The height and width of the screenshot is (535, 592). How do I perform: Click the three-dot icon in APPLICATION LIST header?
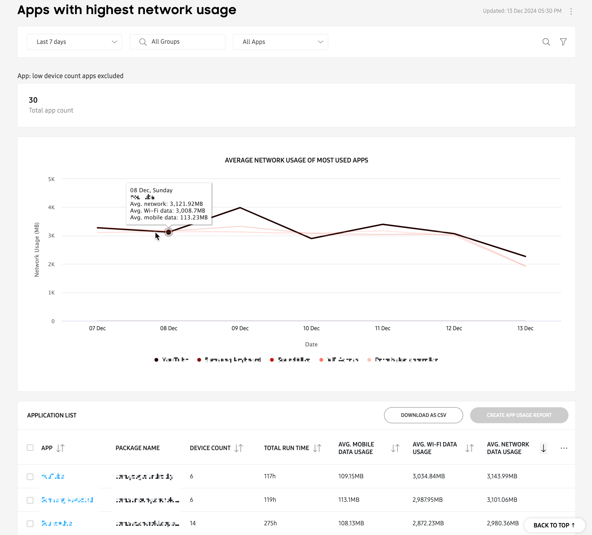[564, 449]
